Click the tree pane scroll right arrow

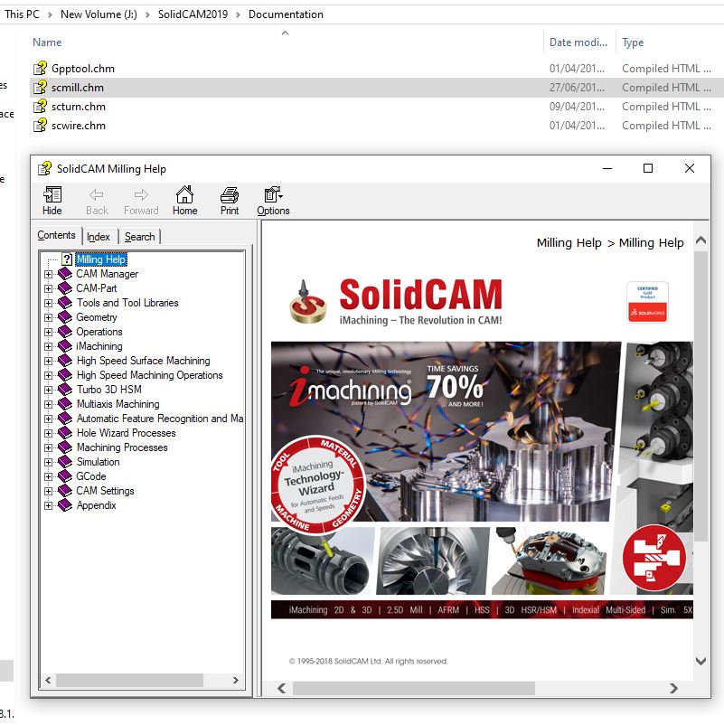tap(236, 680)
